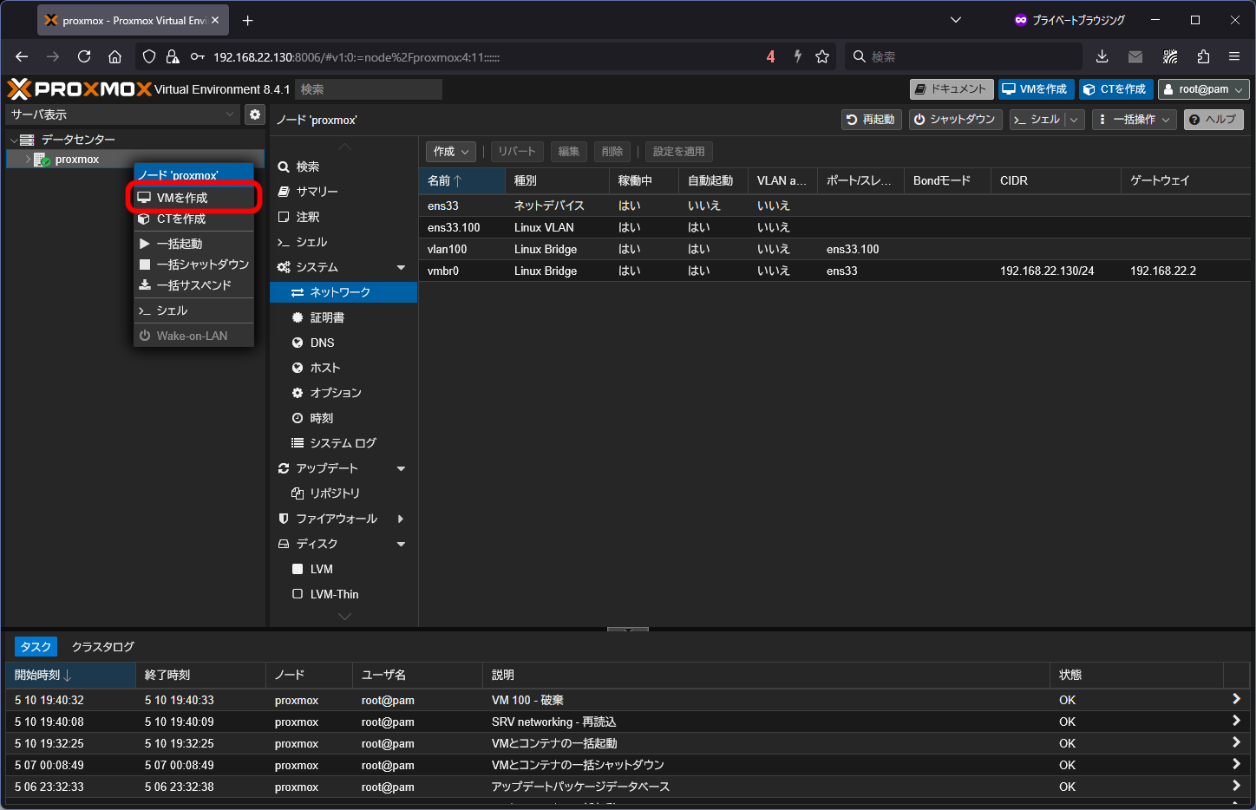Open ヘルプ help button

coord(1213,120)
